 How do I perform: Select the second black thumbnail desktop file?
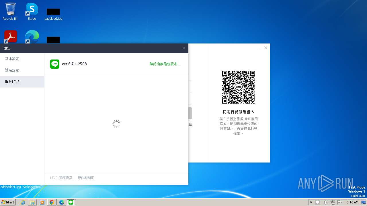[x=53, y=40]
